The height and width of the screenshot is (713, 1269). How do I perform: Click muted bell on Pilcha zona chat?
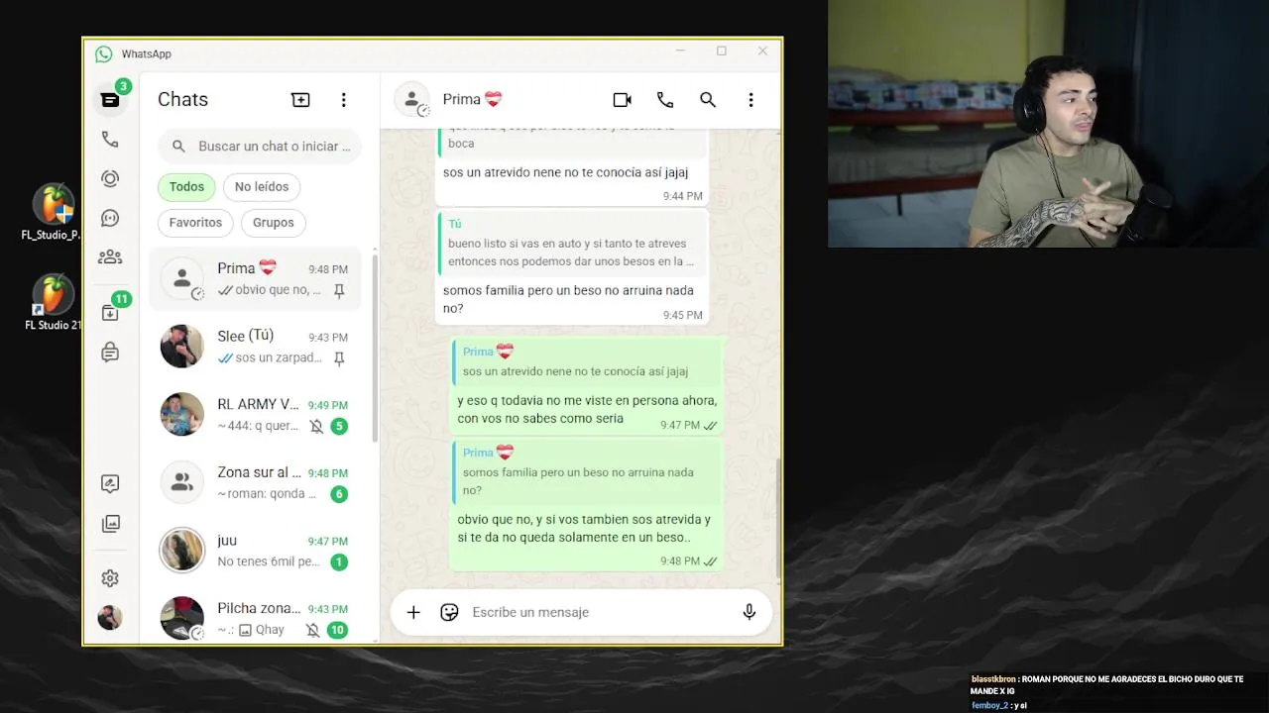click(x=313, y=630)
